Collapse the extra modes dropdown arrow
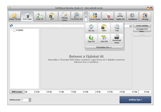 (86, 17)
